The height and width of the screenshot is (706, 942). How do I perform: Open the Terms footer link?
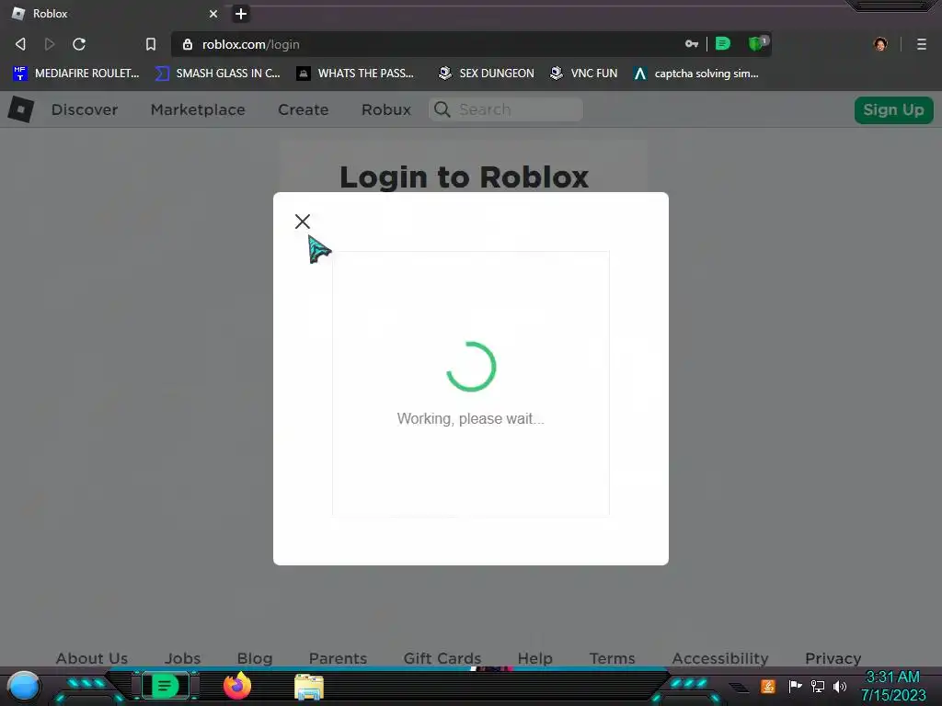pyautogui.click(x=612, y=658)
